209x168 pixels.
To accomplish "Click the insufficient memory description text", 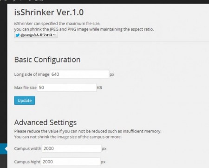I will tap(88, 131).
